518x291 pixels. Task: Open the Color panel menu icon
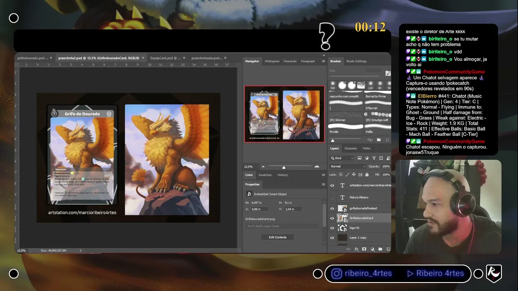(x=323, y=175)
